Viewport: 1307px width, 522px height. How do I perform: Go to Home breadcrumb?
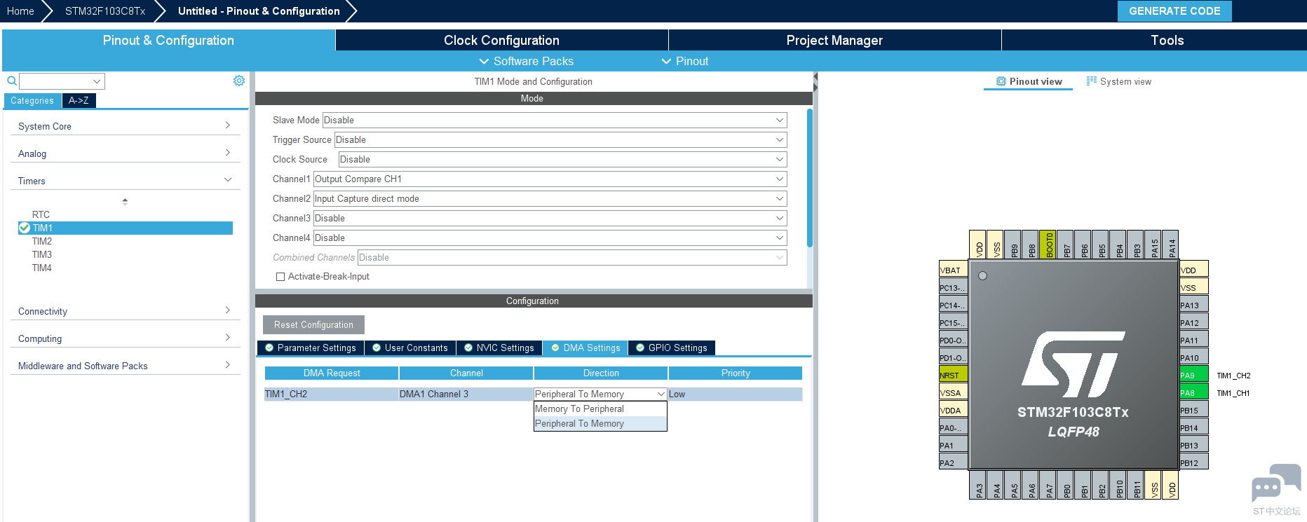pos(20,11)
